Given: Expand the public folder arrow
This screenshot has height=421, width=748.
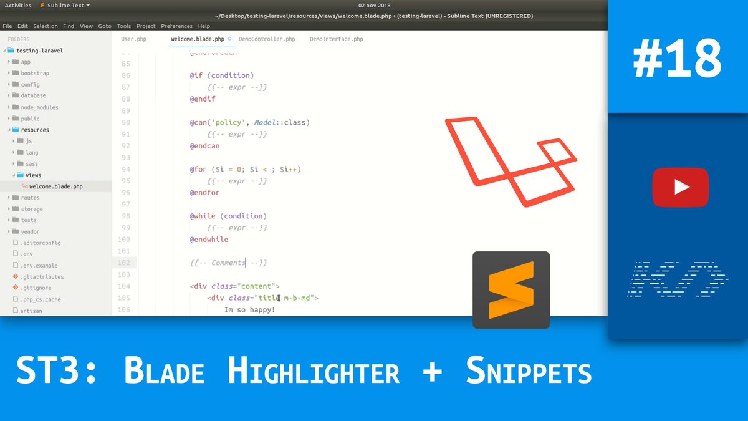Looking at the screenshot, I should point(9,119).
